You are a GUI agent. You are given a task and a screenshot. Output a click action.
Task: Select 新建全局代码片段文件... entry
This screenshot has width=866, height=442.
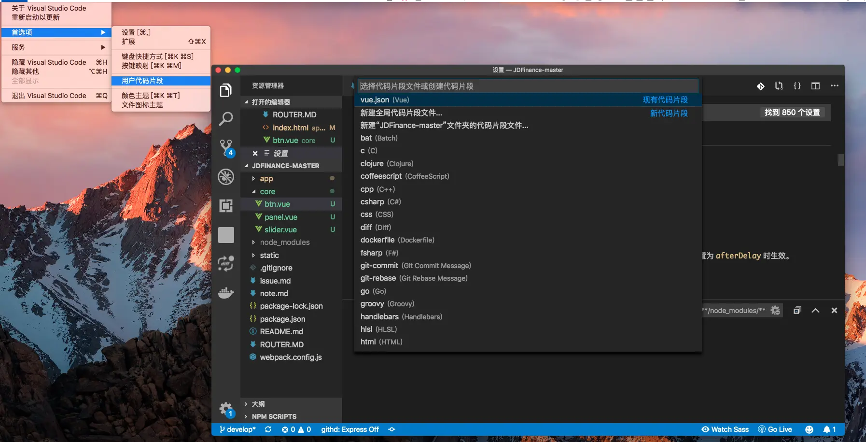coord(528,113)
